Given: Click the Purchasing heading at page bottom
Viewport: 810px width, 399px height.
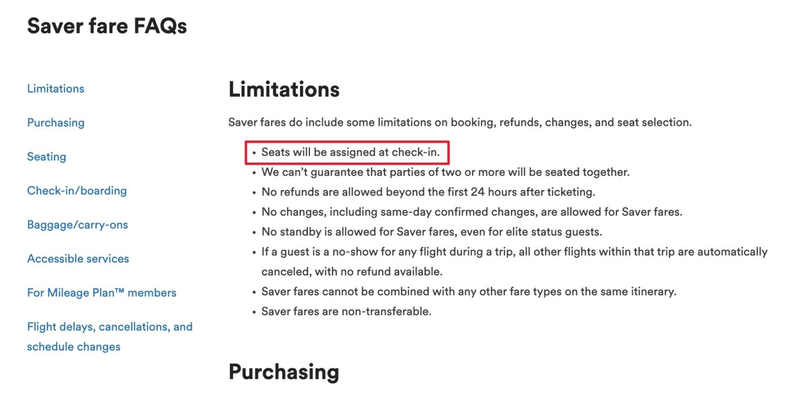Looking at the screenshot, I should click(283, 372).
